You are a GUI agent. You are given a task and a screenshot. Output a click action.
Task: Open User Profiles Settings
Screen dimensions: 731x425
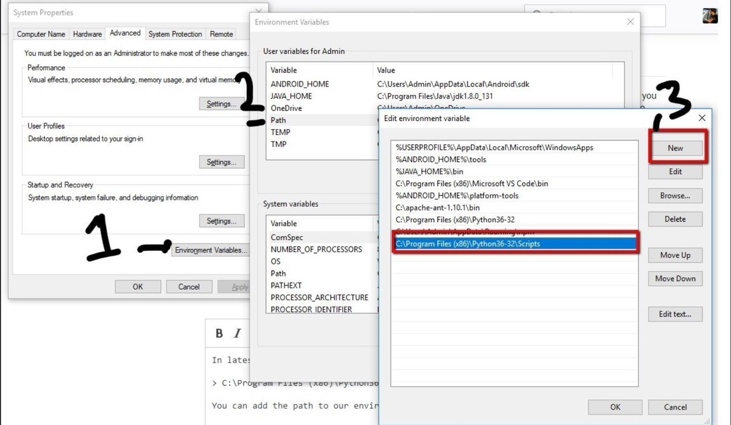[x=222, y=163]
